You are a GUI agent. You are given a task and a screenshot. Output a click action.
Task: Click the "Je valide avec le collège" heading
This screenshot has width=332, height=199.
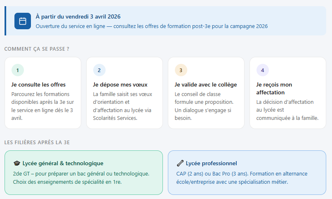(x=205, y=84)
